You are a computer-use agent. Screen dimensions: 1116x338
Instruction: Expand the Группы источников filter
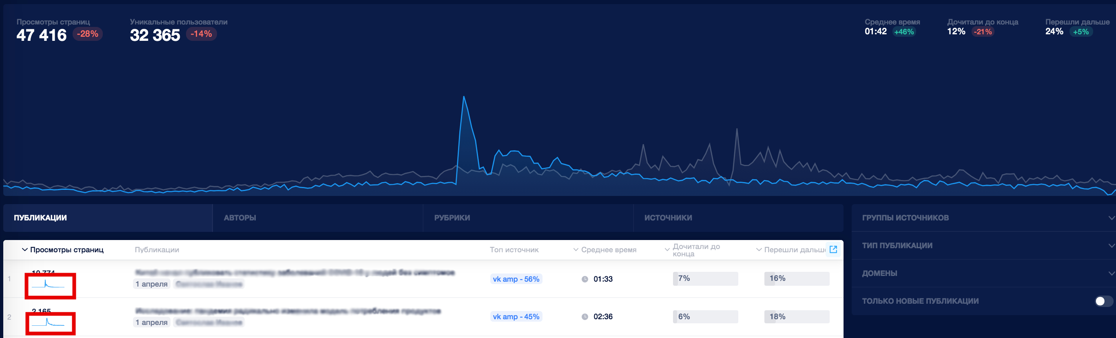(x=983, y=218)
